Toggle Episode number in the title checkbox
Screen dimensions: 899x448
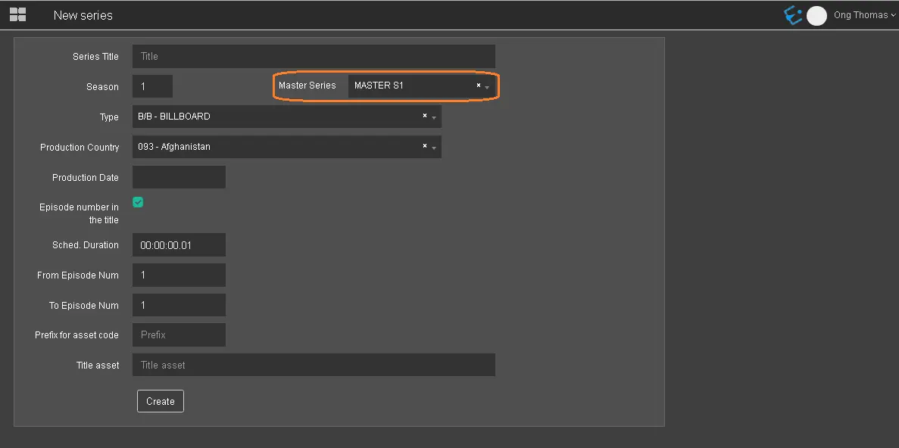pyautogui.click(x=138, y=202)
